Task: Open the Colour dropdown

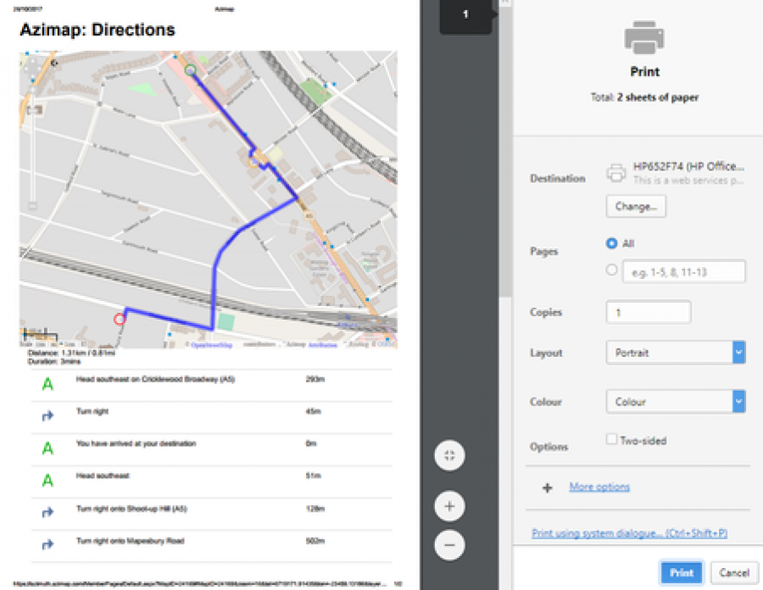Action: click(676, 402)
